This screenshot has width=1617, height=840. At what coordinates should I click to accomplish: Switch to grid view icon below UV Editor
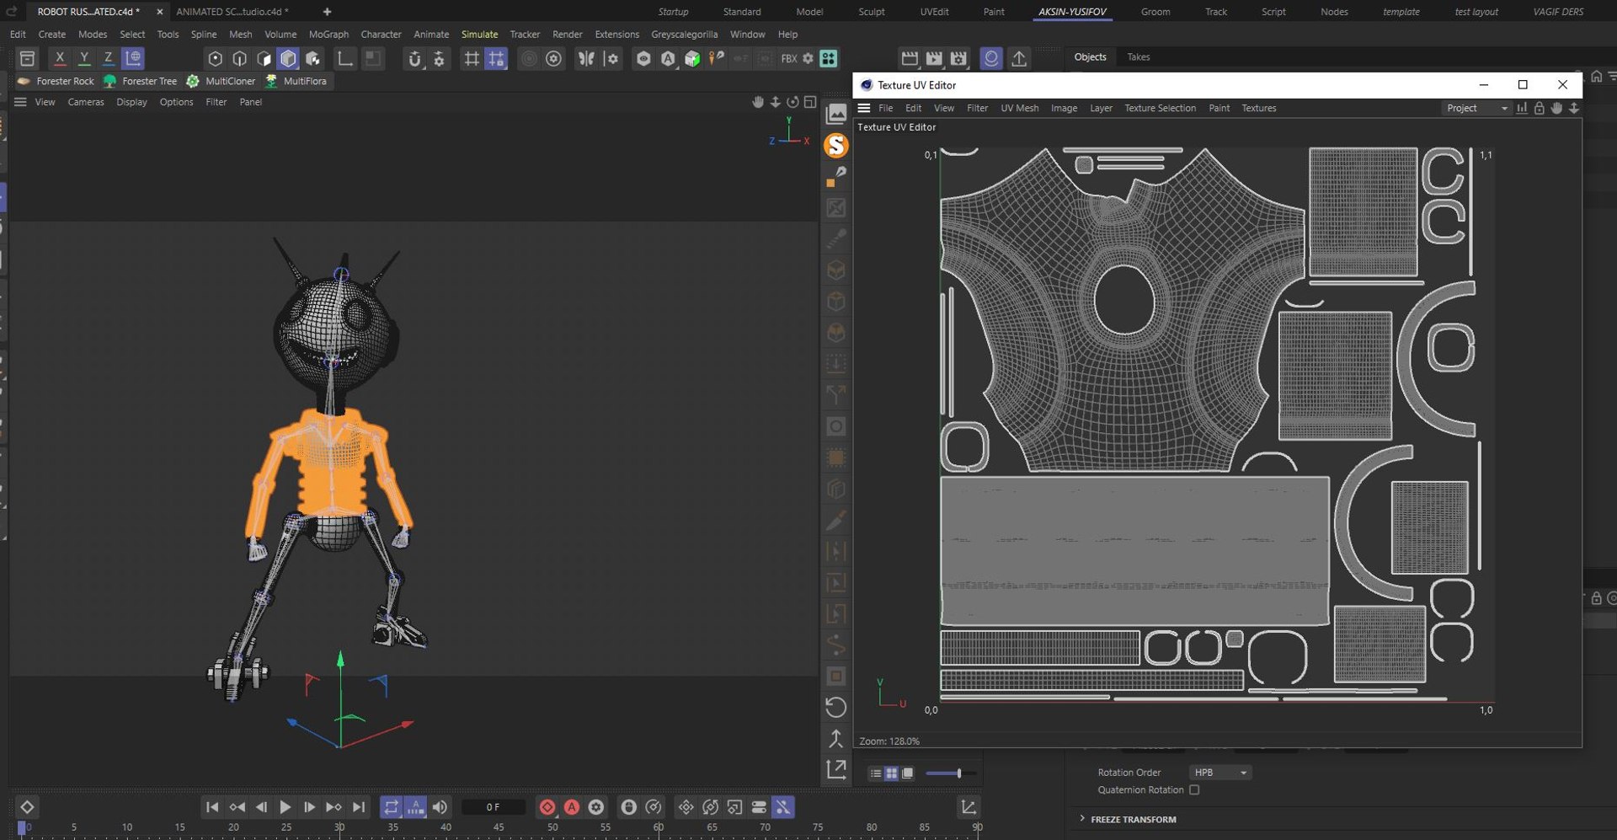pyautogui.click(x=891, y=773)
